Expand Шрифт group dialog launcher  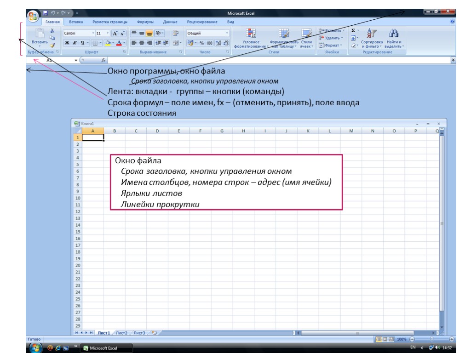[124, 52]
